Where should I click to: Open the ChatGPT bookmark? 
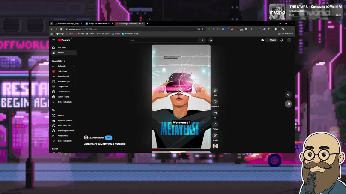pyautogui.click(x=90, y=34)
